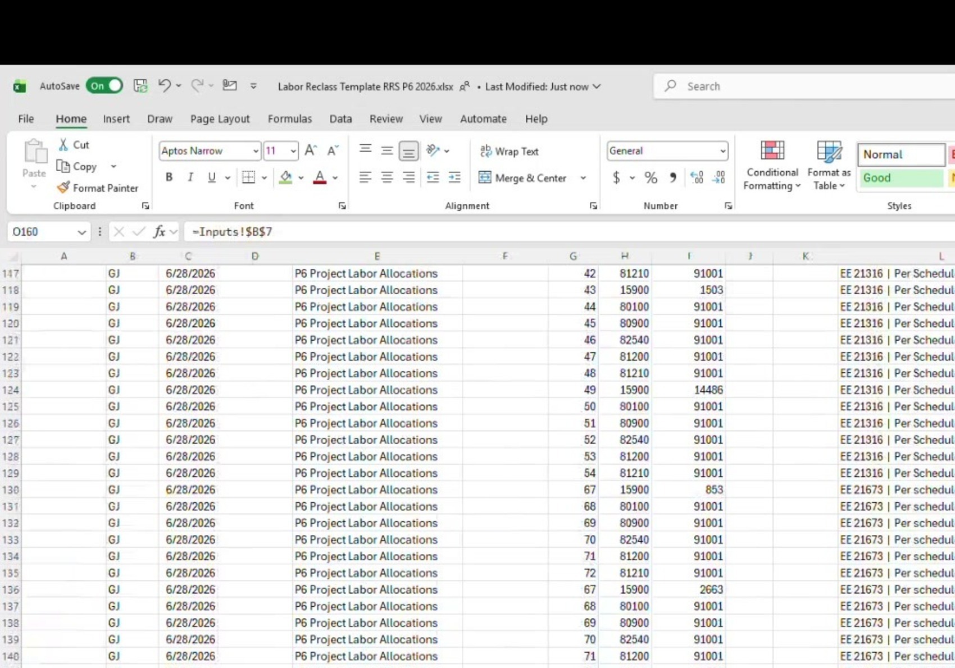This screenshot has width=955, height=668.
Task: Open the File menu
Action: (26, 118)
